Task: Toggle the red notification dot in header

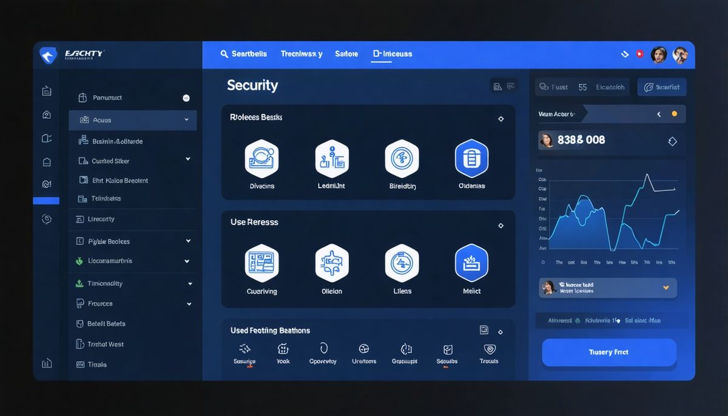Action: coord(639,54)
